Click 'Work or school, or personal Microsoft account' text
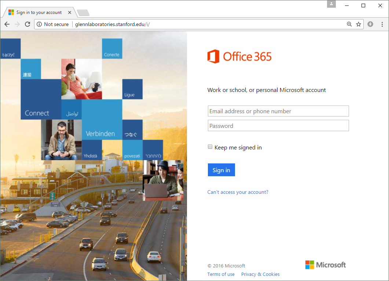Image resolution: width=389 pixels, height=281 pixels. point(267,90)
